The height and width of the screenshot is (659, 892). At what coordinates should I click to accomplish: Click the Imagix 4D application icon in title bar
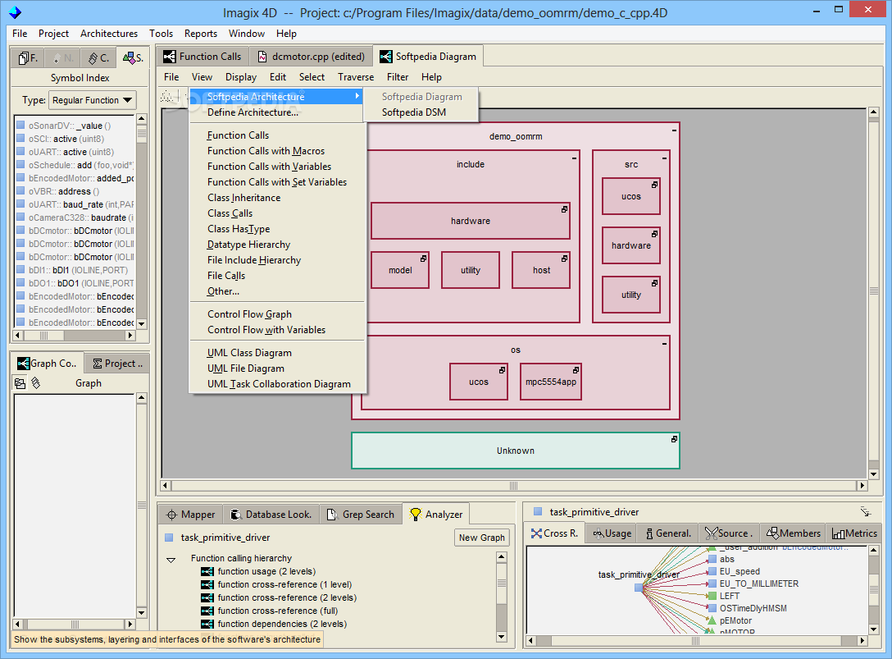[16, 12]
